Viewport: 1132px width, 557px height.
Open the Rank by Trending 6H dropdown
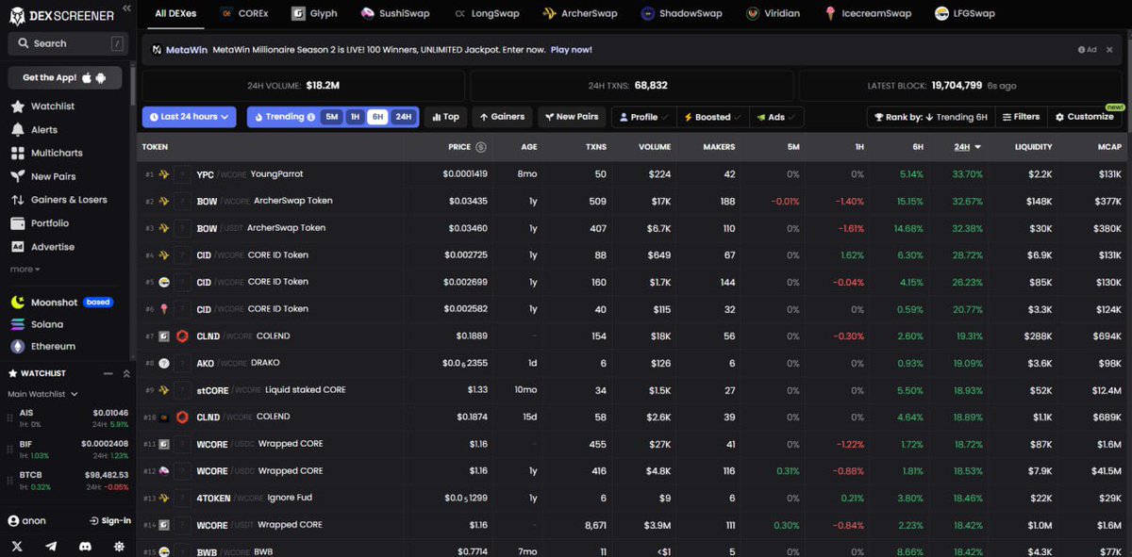(931, 117)
